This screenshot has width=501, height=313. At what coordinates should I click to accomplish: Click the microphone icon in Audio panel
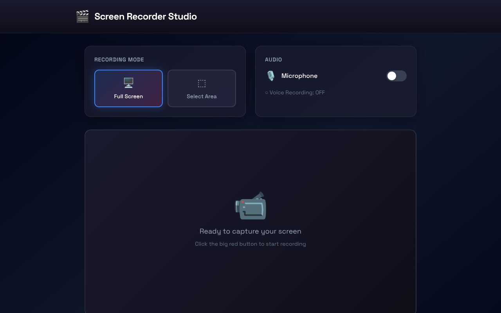pos(270,76)
